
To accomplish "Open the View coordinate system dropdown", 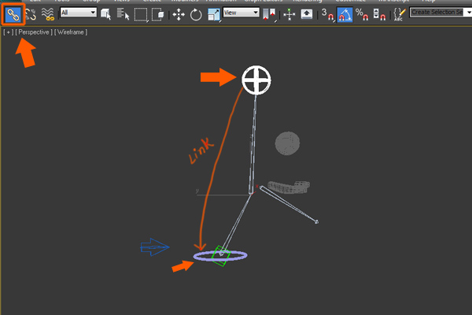I will point(242,13).
